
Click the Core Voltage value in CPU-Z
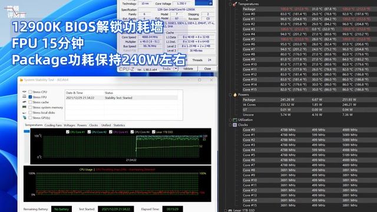click(x=181, y=4)
